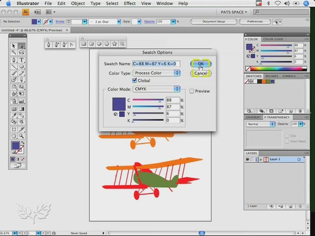Click the Document Setup button
Image resolution: width=315 pixels, height=236 pixels.
coord(214,22)
